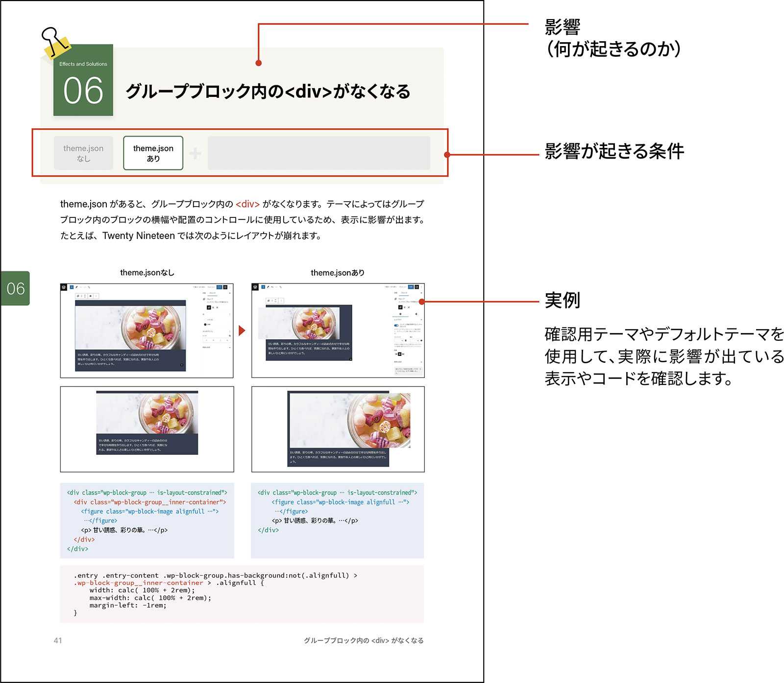784x683 pixels.
Task: Click the WordPress logo in the theme.jsonなし editor screenshot
Action: [x=63, y=287]
